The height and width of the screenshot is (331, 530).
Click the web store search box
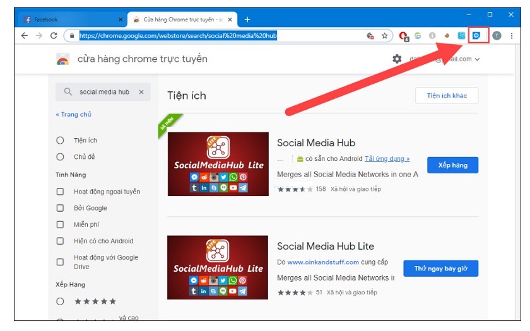point(103,92)
